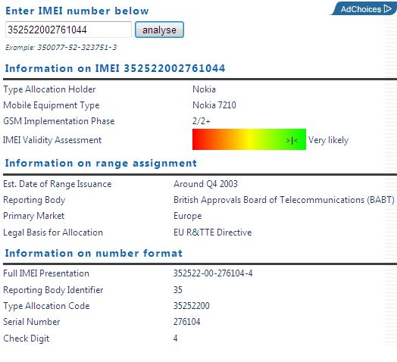Select the '35252200' allocation code value
This screenshot has width=397, height=362.
(x=192, y=306)
